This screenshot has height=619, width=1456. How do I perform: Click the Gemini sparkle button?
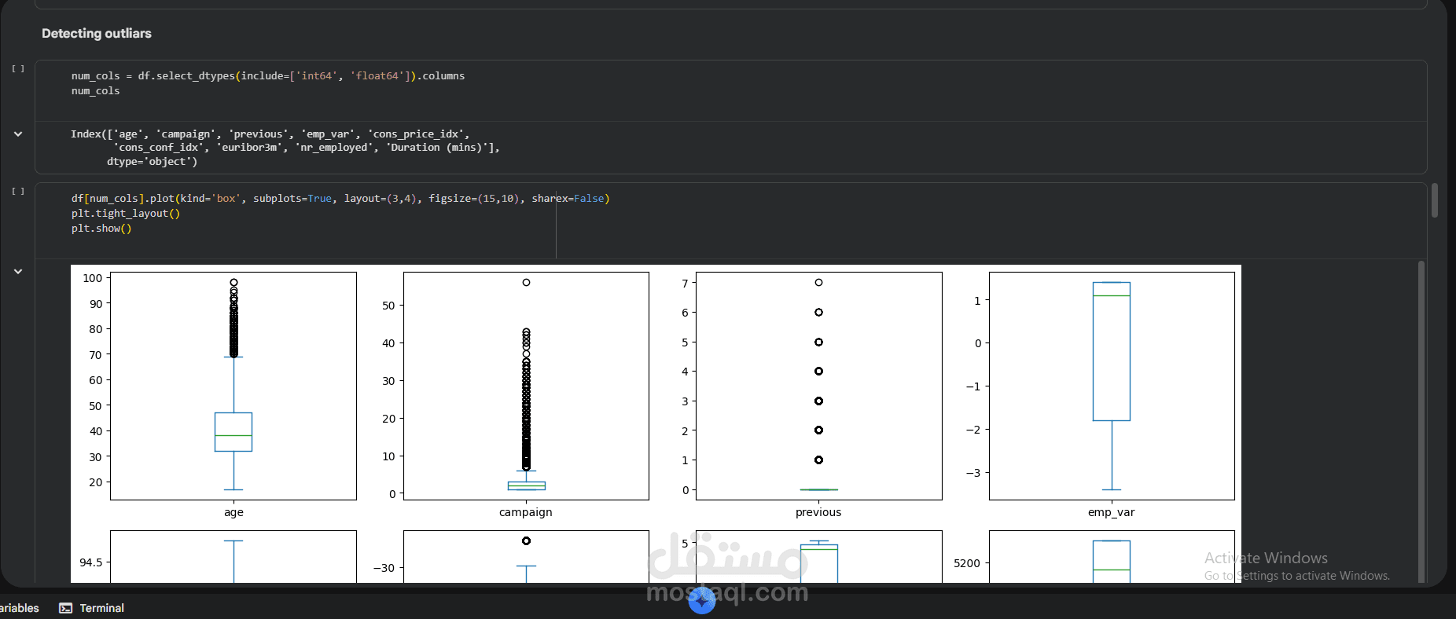[702, 600]
